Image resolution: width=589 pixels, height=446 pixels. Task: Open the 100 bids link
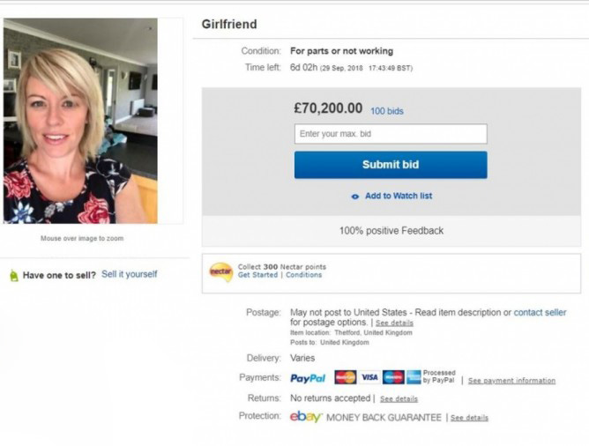click(x=387, y=111)
